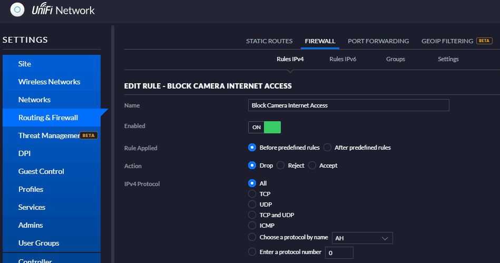The image size is (500, 263).
Task: Open GeoIP Filtering tab
Action: pos(447,41)
